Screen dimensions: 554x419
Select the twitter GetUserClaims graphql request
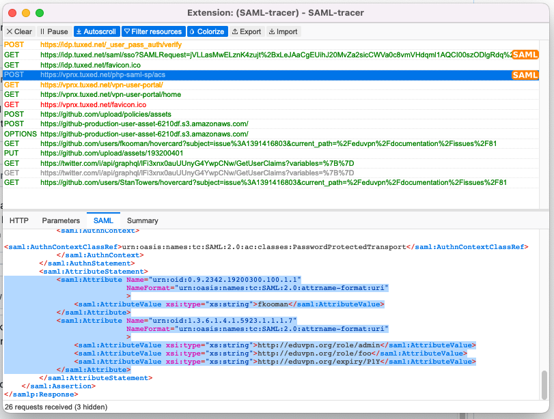click(x=205, y=163)
